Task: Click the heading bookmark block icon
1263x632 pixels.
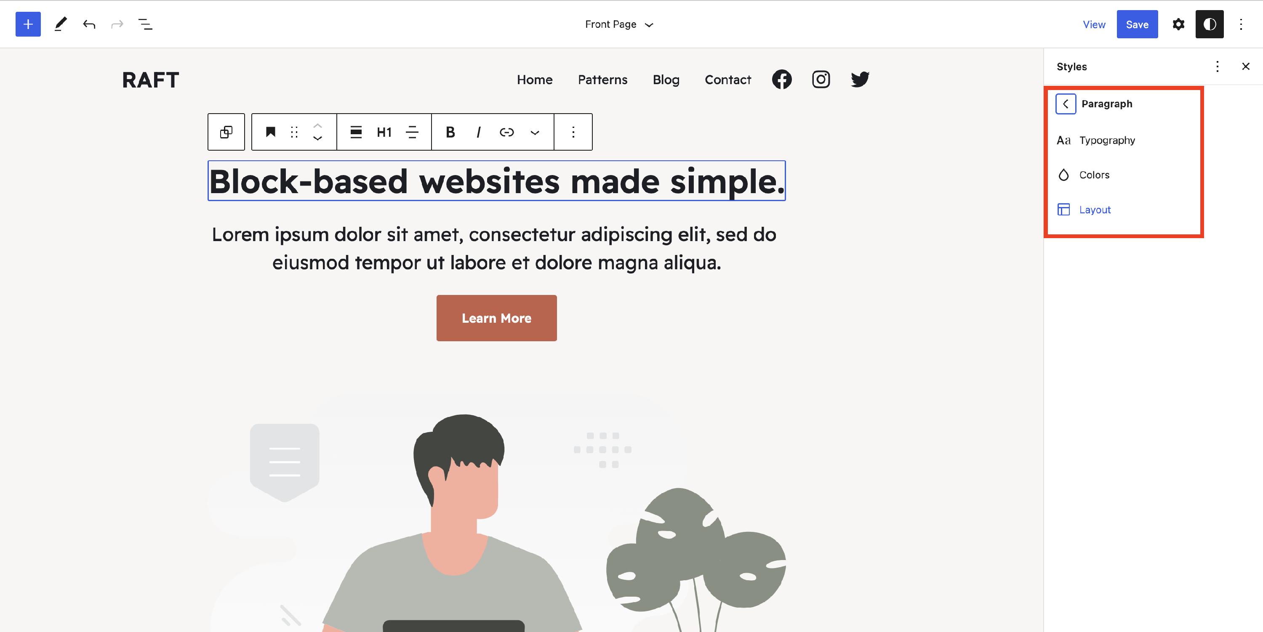Action: pos(270,132)
